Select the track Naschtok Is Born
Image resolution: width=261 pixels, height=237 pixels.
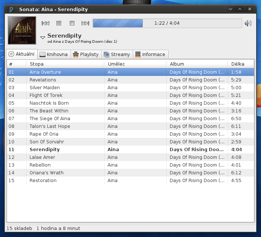(130, 103)
